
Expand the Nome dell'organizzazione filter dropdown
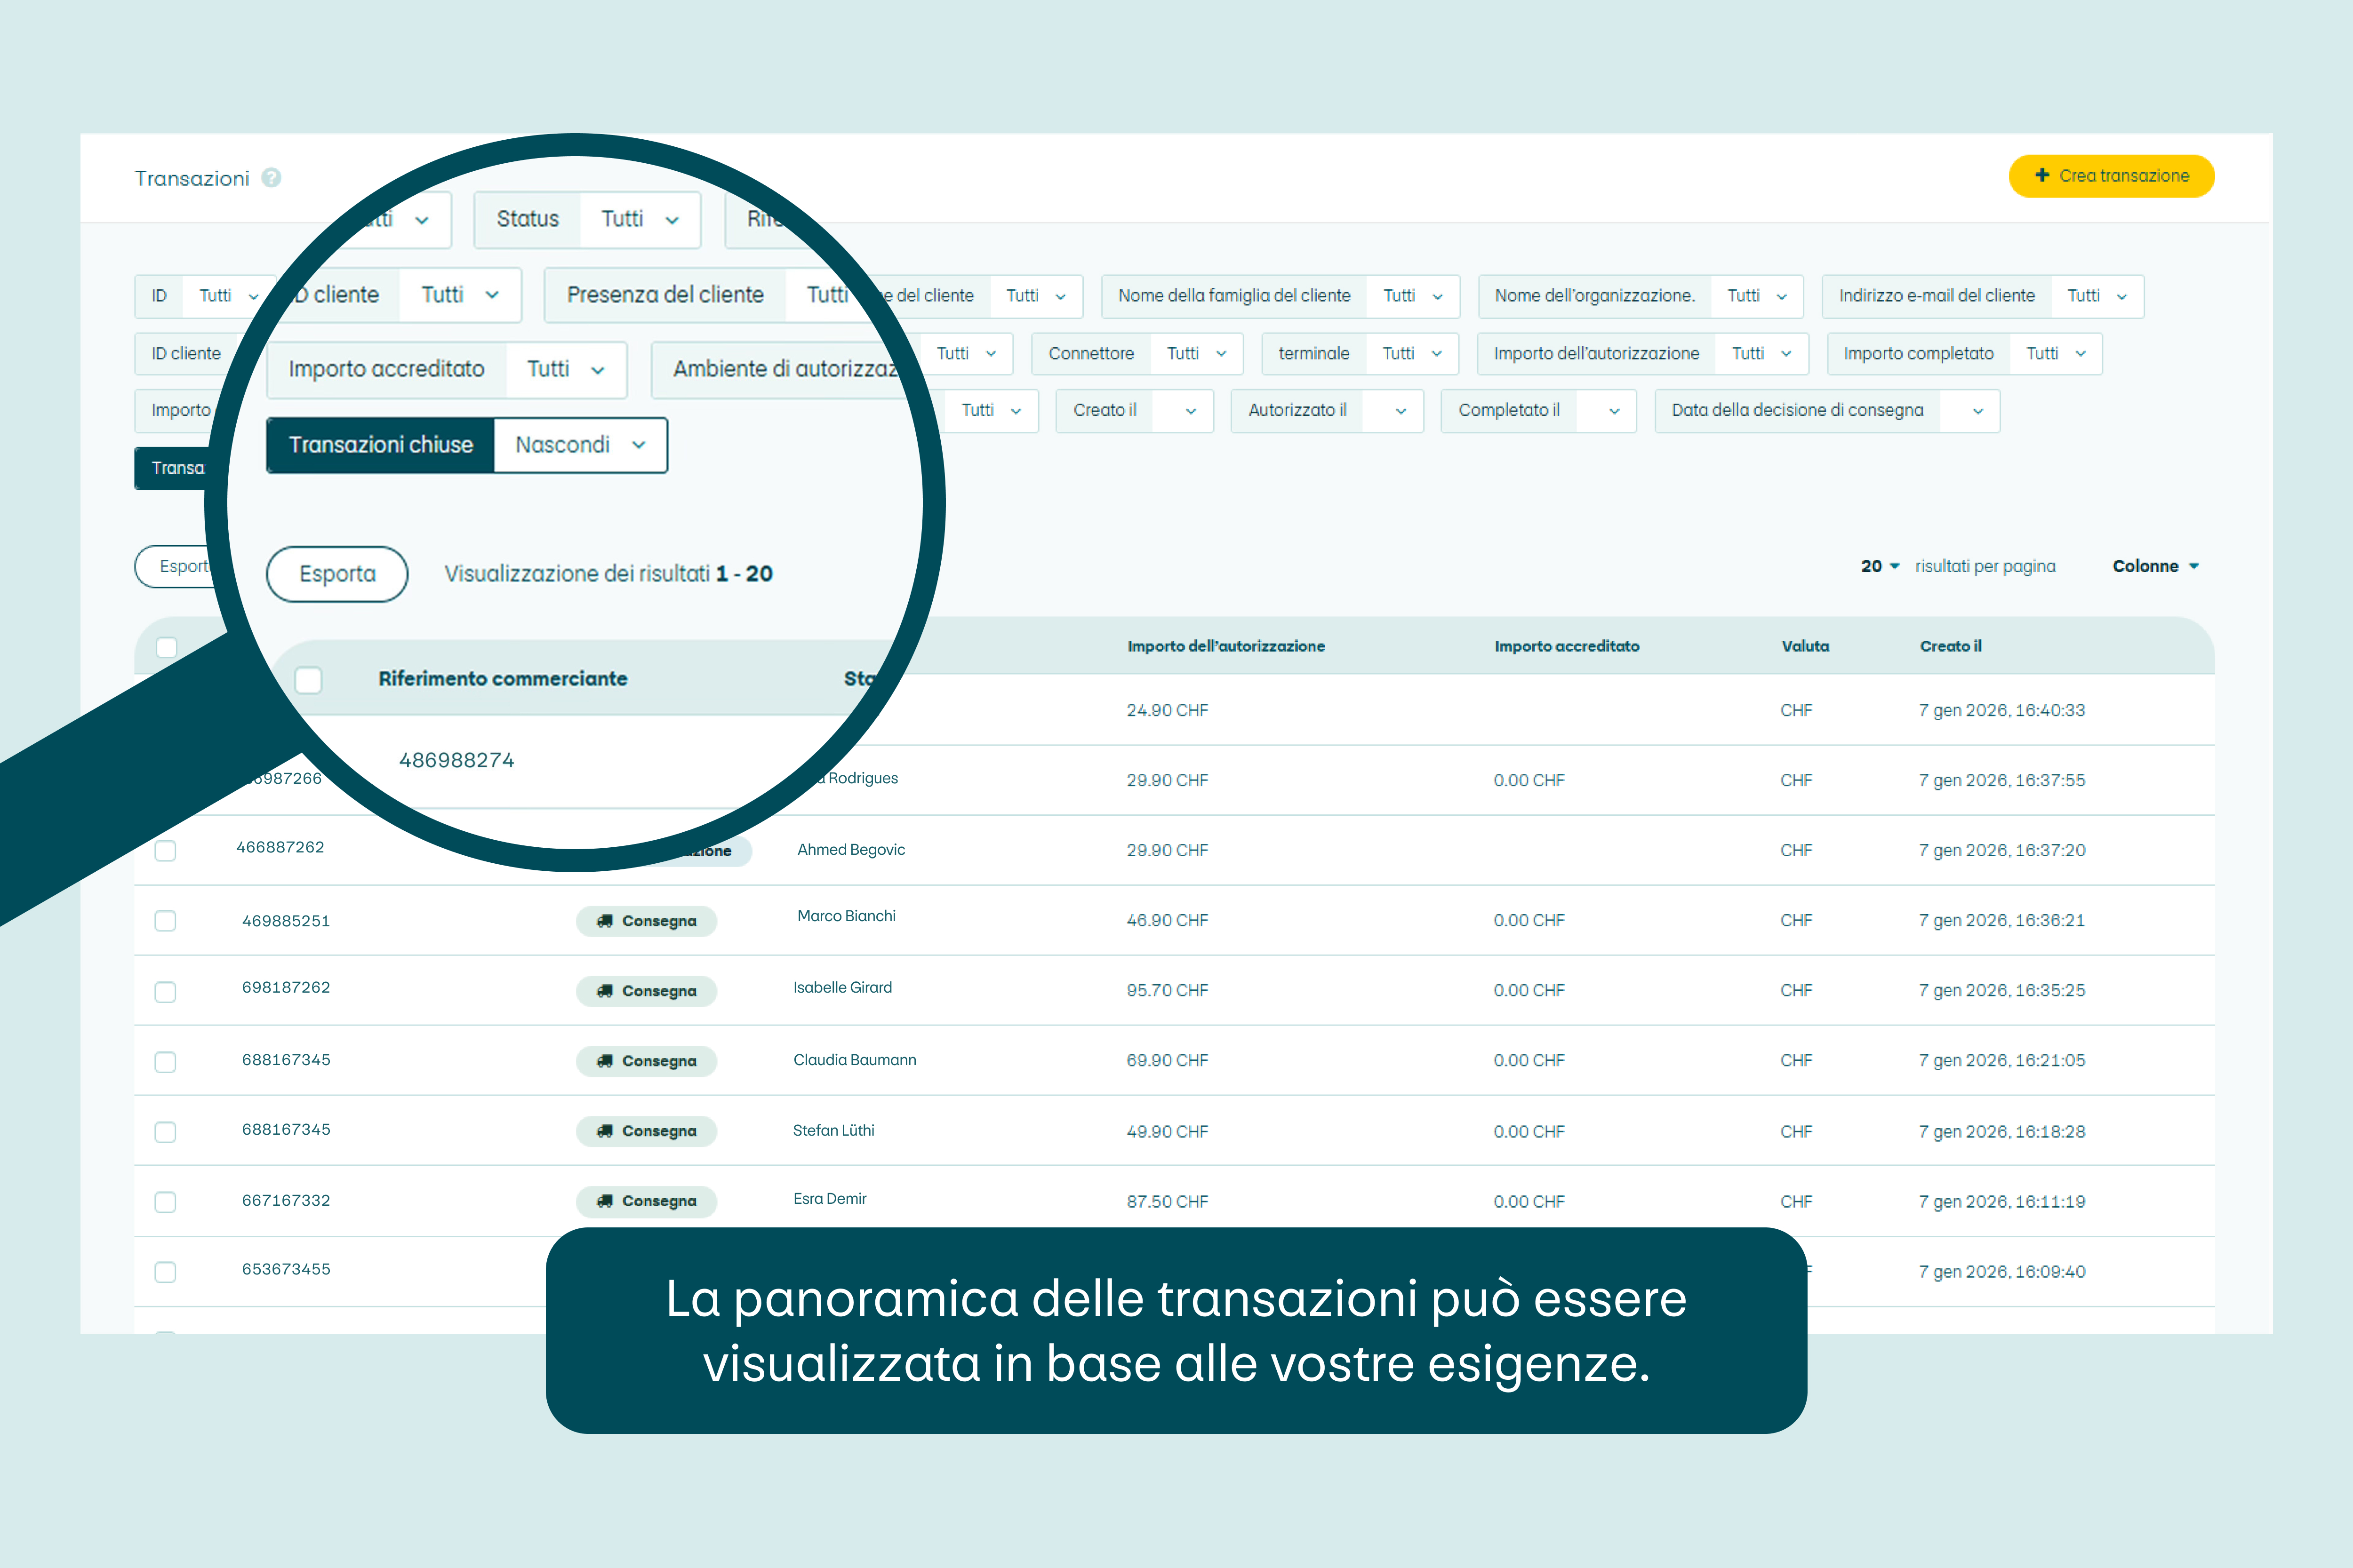pos(1756,296)
